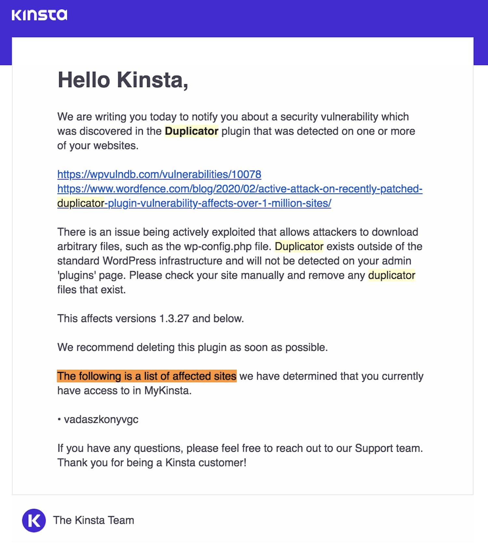
Task: Click the "Hello Kinsta," heading
Action: point(123,80)
